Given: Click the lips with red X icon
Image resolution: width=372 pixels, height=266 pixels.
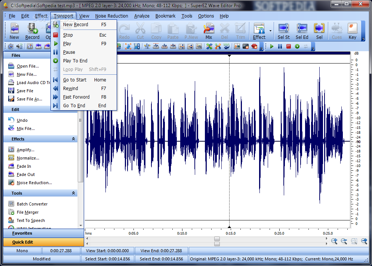Looking at the screenshot, I should coord(254,46).
